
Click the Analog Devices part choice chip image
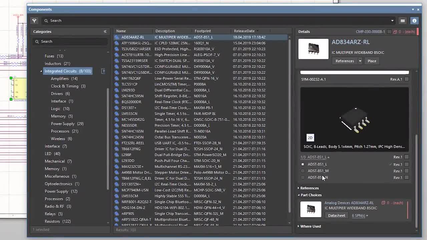coord(311,209)
